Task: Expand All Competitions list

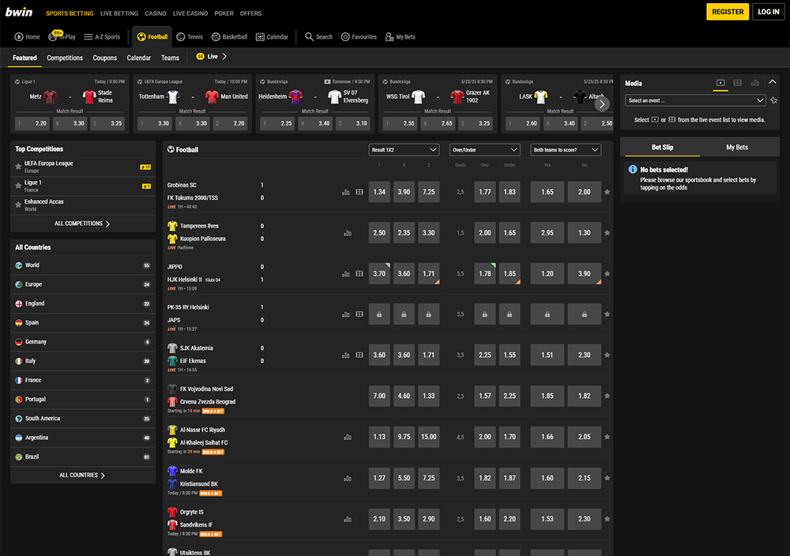Action: coord(83,224)
